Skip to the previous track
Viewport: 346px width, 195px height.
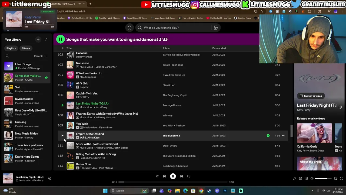(x=164, y=176)
